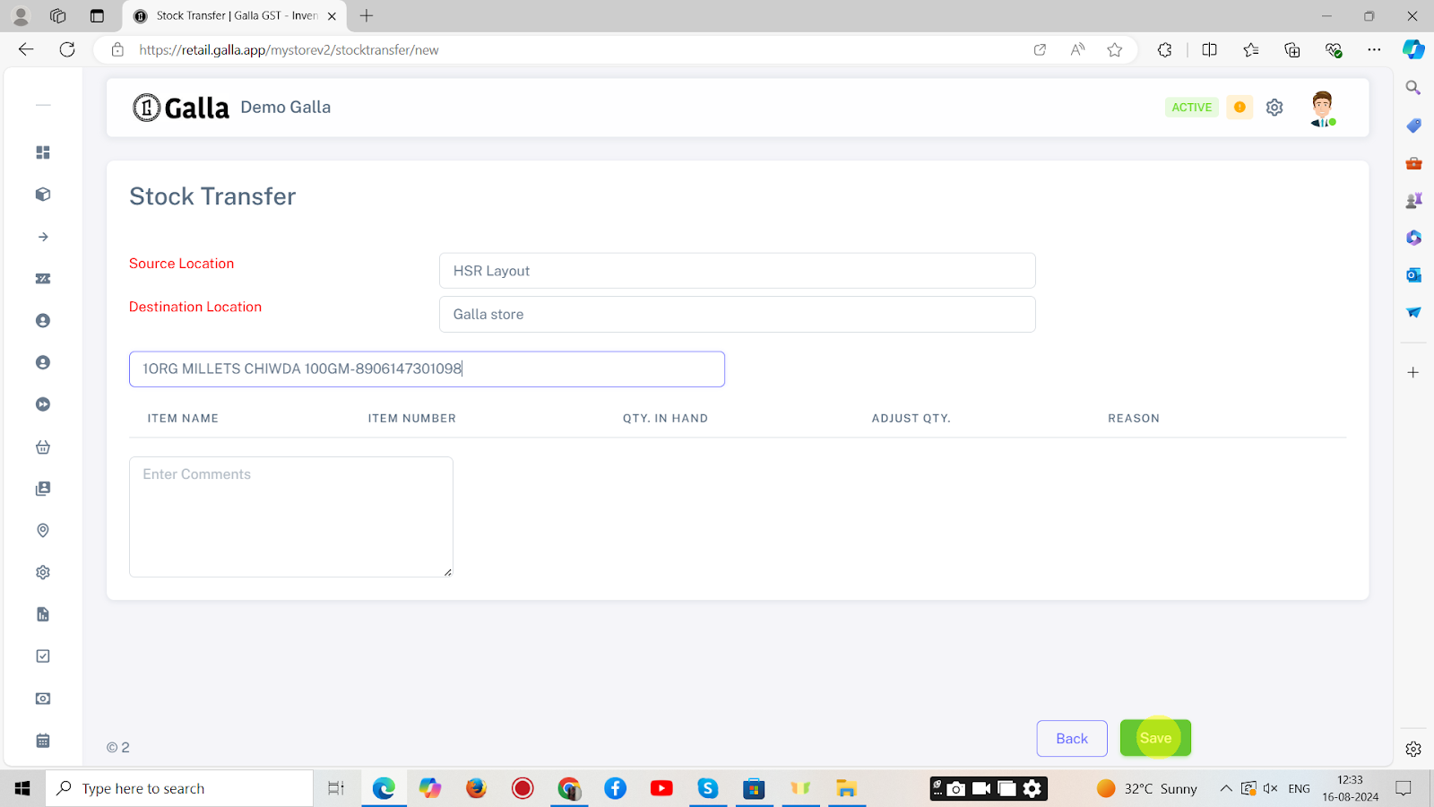Click Read aloud icon in address bar
The width and height of the screenshot is (1434, 807).
pyautogui.click(x=1077, y=50)
